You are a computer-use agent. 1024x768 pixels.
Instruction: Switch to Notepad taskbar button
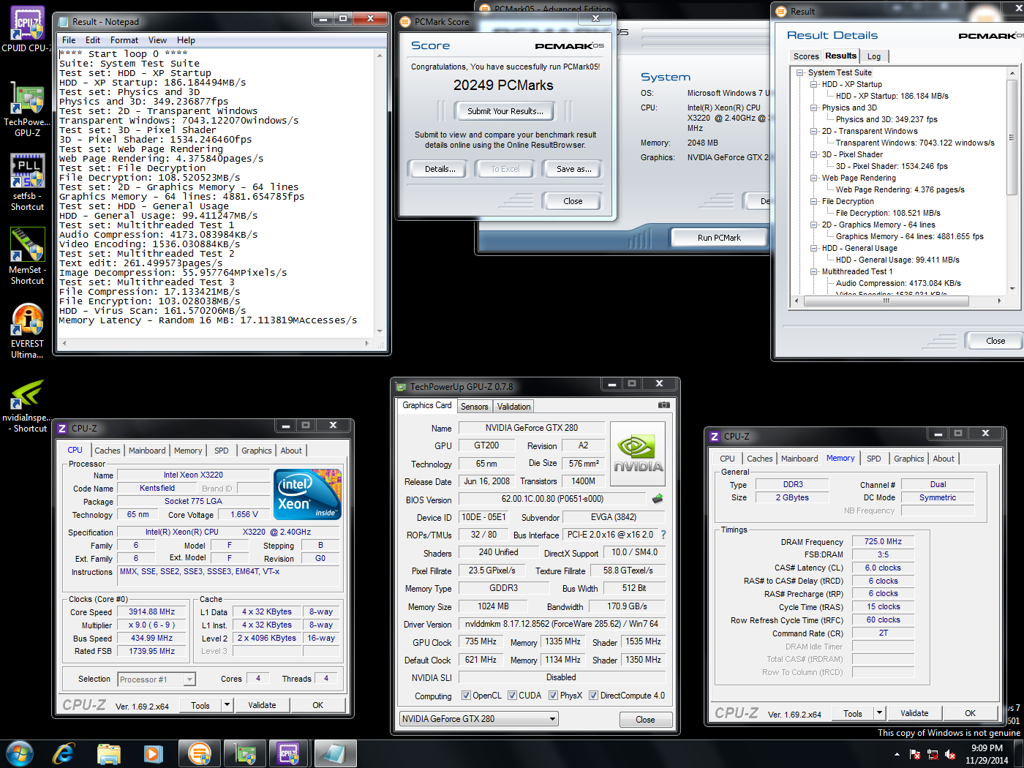(x=336, y=753)
